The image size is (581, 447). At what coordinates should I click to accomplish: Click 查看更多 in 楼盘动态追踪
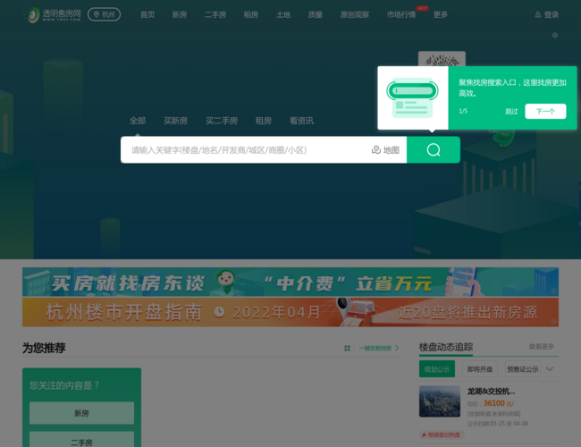tap(542, 347)
